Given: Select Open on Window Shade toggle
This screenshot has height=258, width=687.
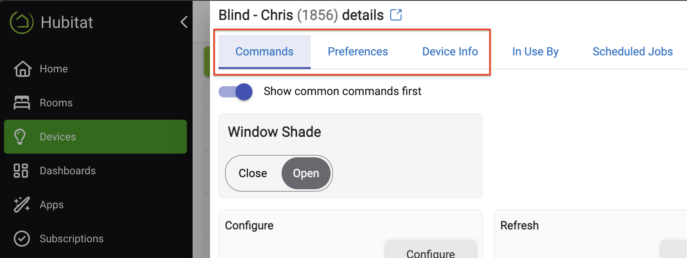Looking at the screenshot, I should coord(306,173).
